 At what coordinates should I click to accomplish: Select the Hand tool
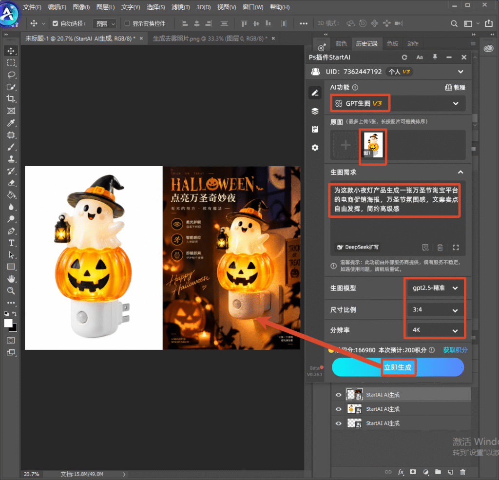pyautogui.click(x=11, y=279)
